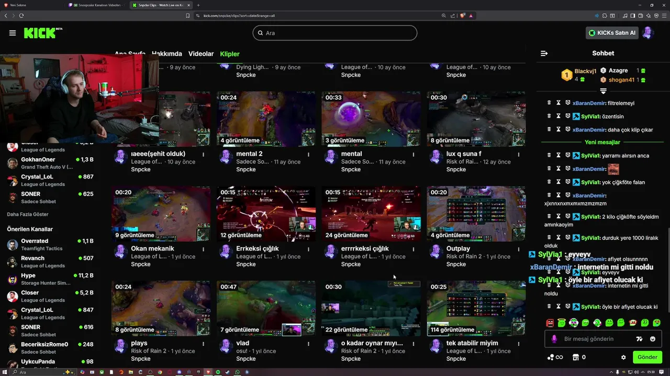This screenshot has height=376, width=670.
Task: Click shogan41 in chat leaderboard
Action: (621, 80)
